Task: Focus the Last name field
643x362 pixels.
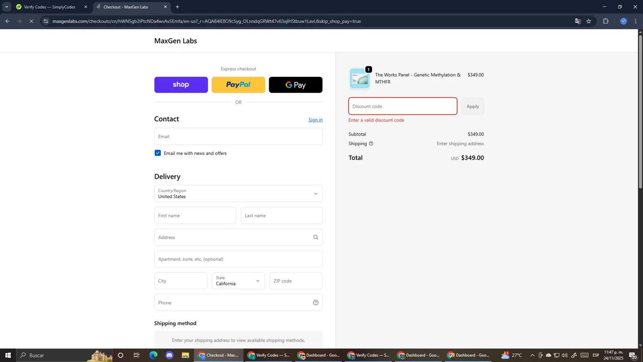Action: (x=282, y=215)
